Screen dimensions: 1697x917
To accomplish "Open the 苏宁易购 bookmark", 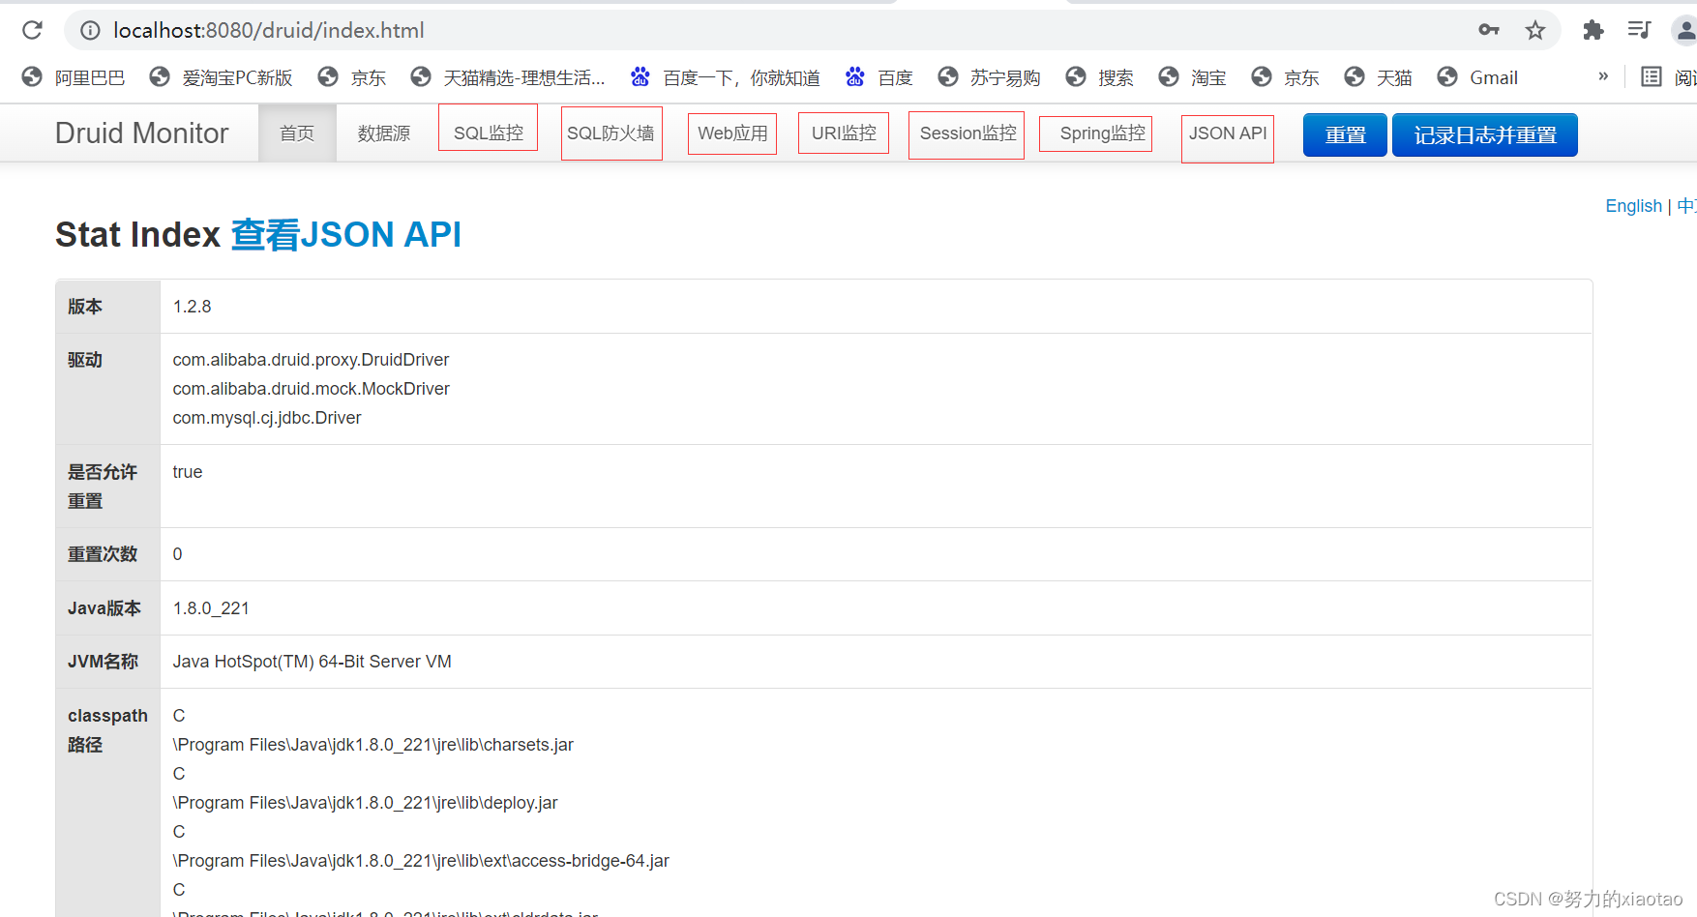I will 989,77.
